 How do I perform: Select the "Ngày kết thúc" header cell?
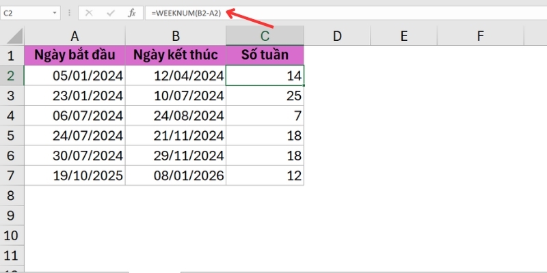pyautogui.click(x=175, y=55)
